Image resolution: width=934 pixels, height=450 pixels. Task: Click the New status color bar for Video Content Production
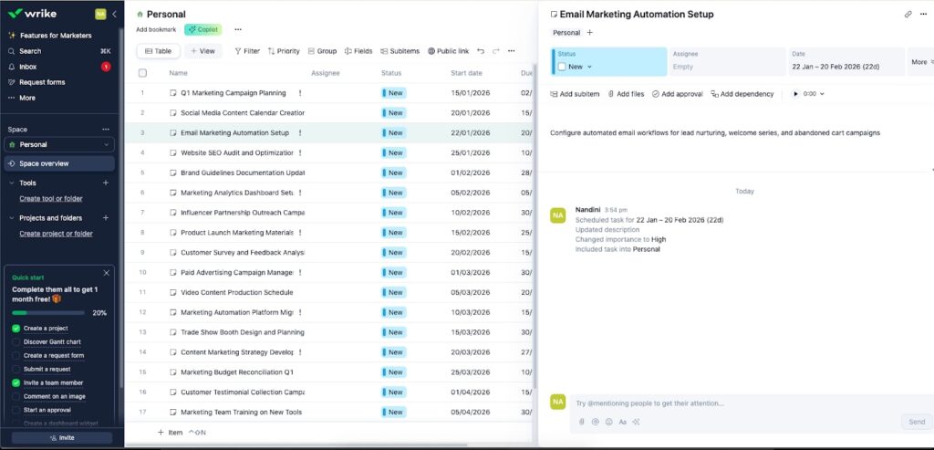[384, 293]
